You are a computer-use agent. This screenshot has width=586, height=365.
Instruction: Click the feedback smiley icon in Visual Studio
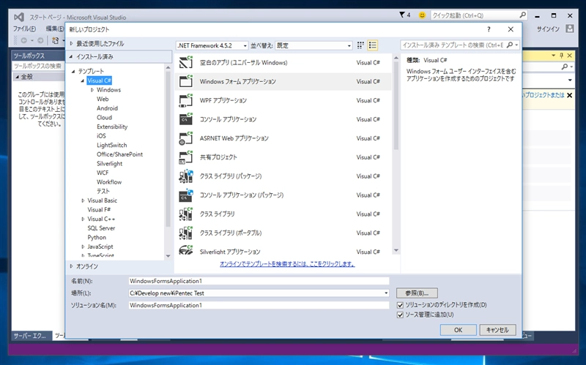(422, 15)
